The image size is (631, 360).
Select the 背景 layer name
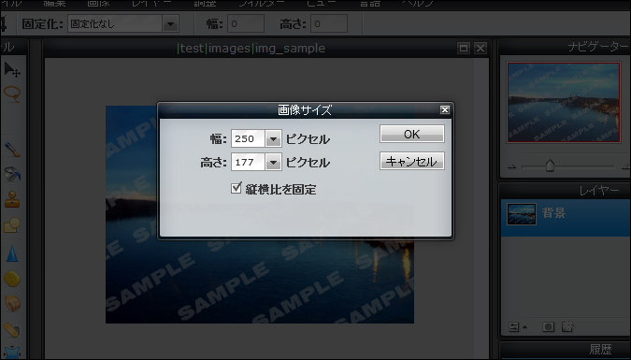click(x=553, y=212)
